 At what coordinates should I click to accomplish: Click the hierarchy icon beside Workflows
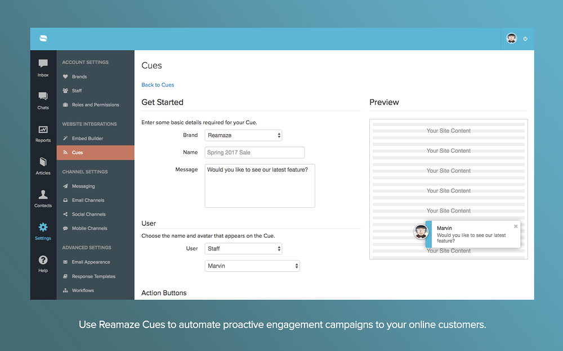[x=65, y=290]
